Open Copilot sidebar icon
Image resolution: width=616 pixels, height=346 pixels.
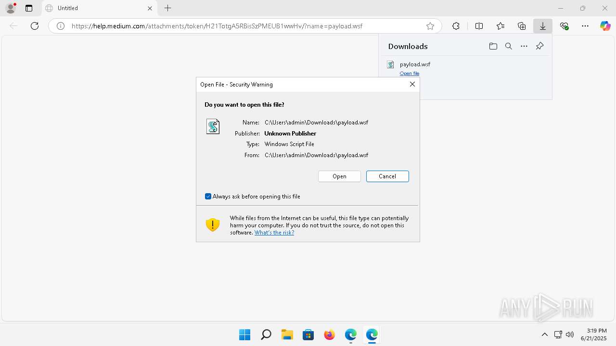[x=605, y=26]
